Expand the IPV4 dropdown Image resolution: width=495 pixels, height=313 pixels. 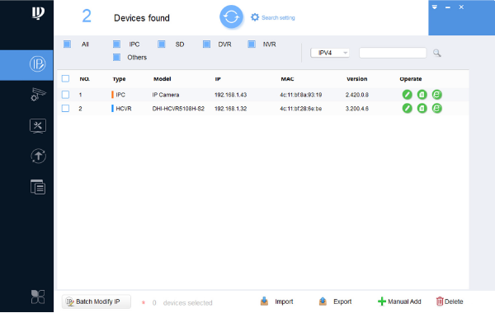point(330,53)
